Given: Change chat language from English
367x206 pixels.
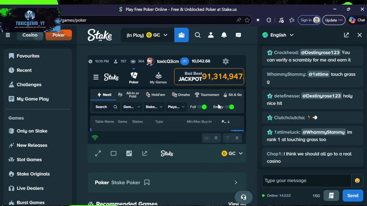Looking at the screenshot, I should [x=278, y=35].
